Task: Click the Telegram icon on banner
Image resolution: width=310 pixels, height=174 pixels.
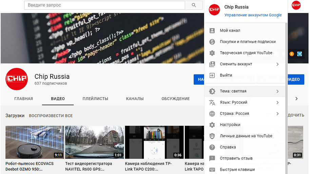Action: coord(299,54)
